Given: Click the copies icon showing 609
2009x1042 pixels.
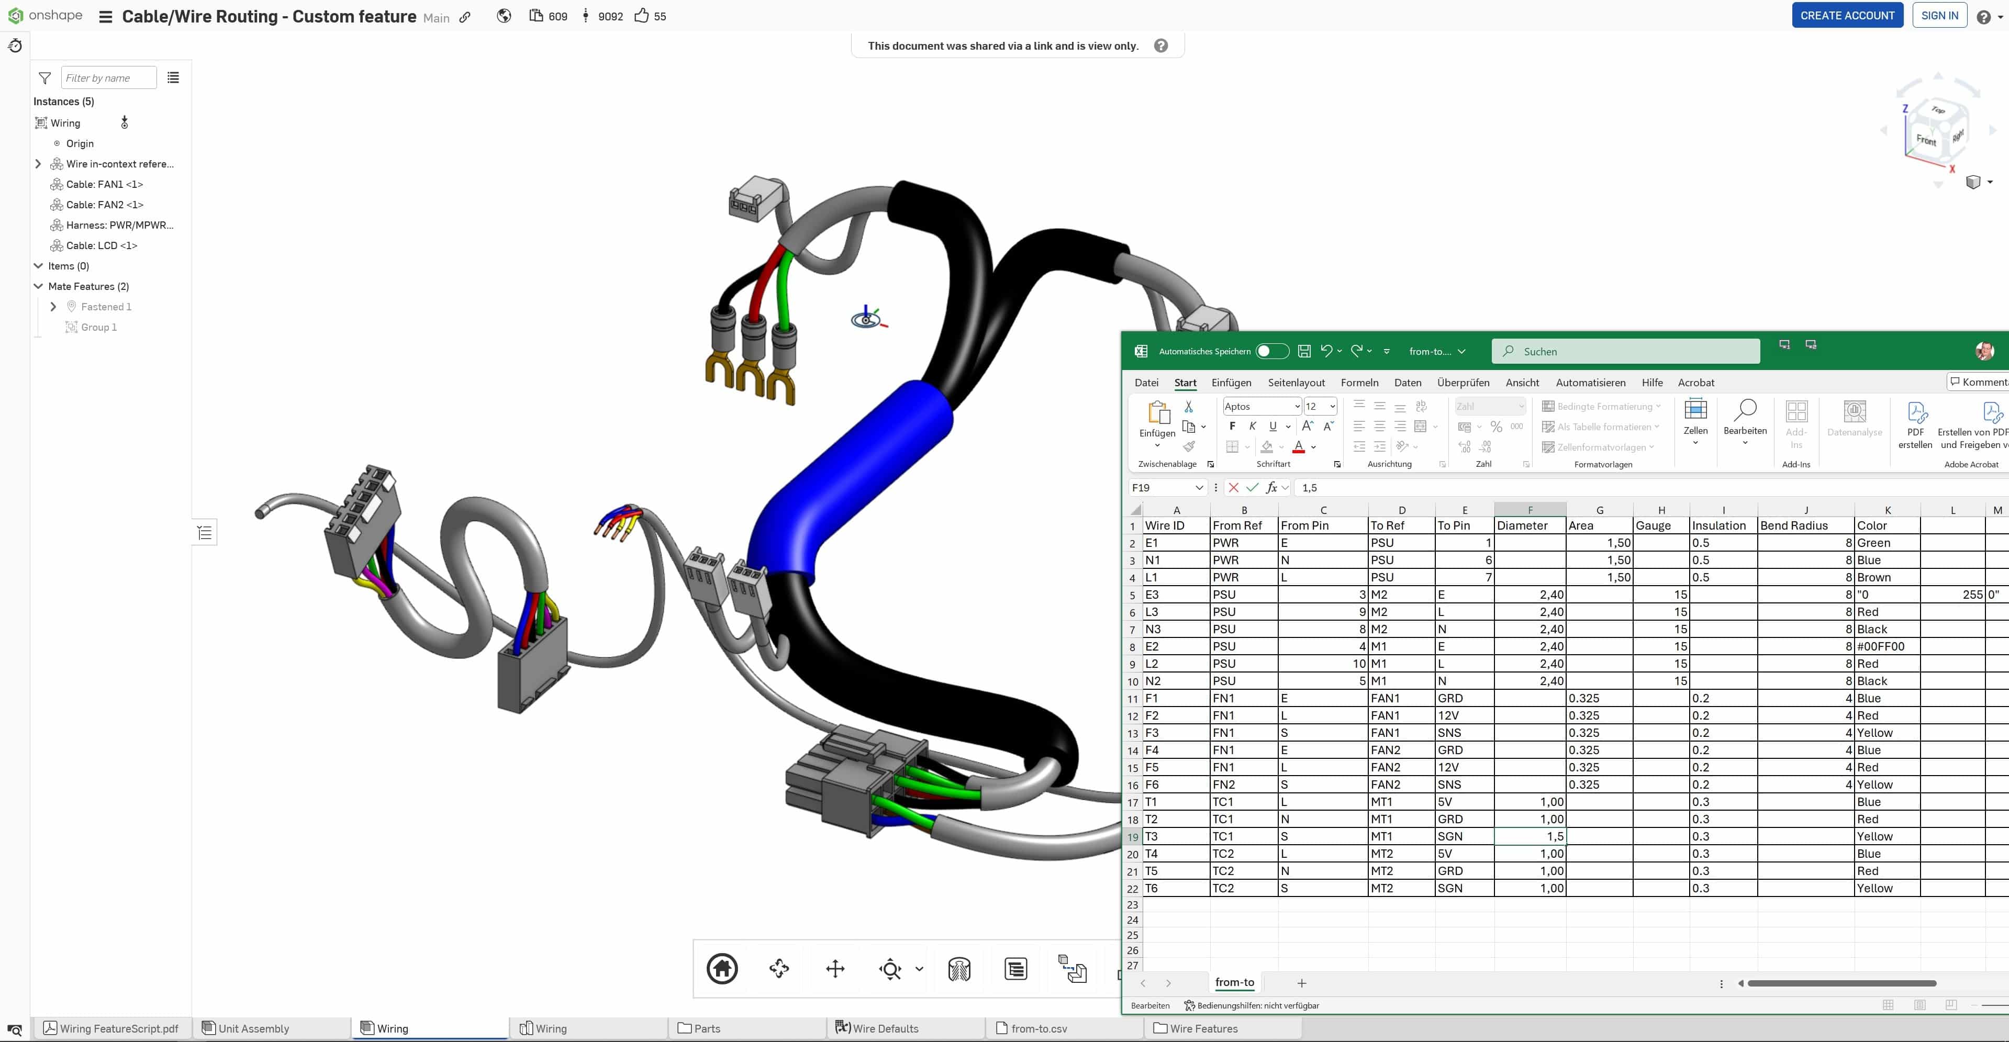Looking at the screenshot, I should [536, 16].
